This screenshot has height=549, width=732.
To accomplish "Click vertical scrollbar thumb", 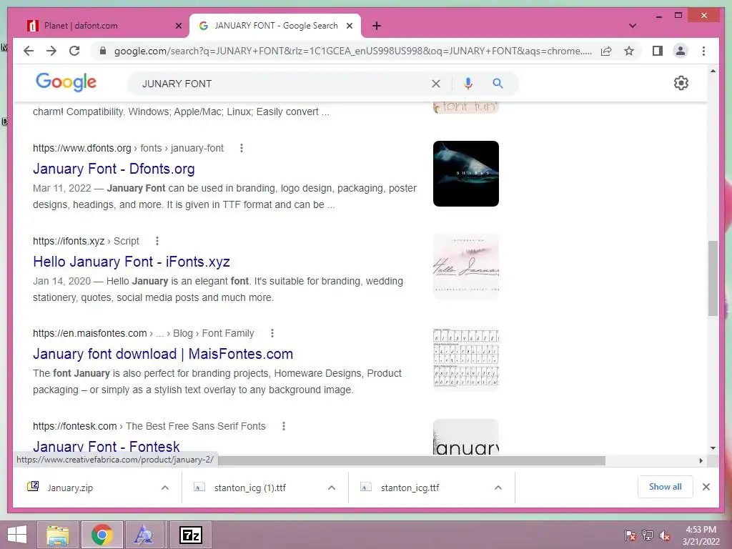I will [x=713, y=278].
